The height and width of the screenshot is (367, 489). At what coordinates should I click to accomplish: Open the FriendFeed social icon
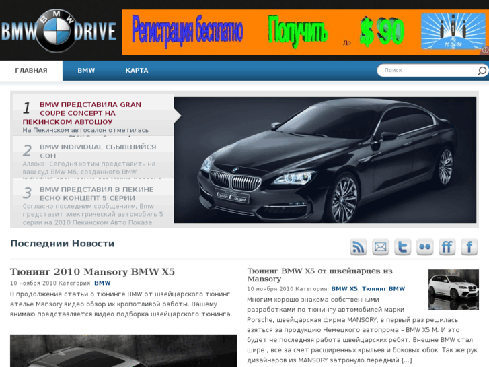pos(447,247)
